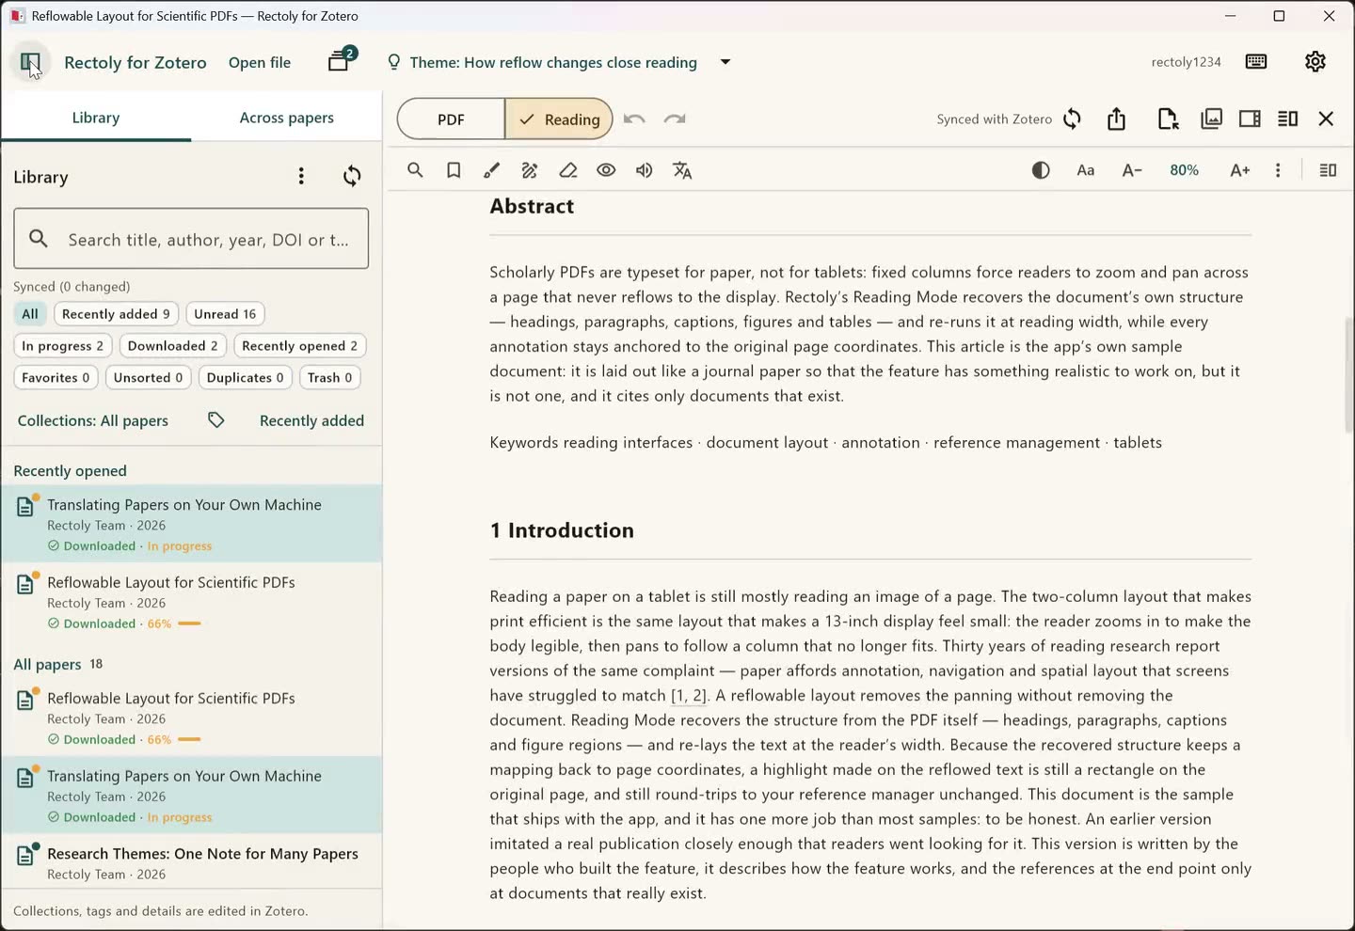This screenshot has width=1355, height=931.
Task: Toggle the split view layout
Action: click(x=1288, y=119)
